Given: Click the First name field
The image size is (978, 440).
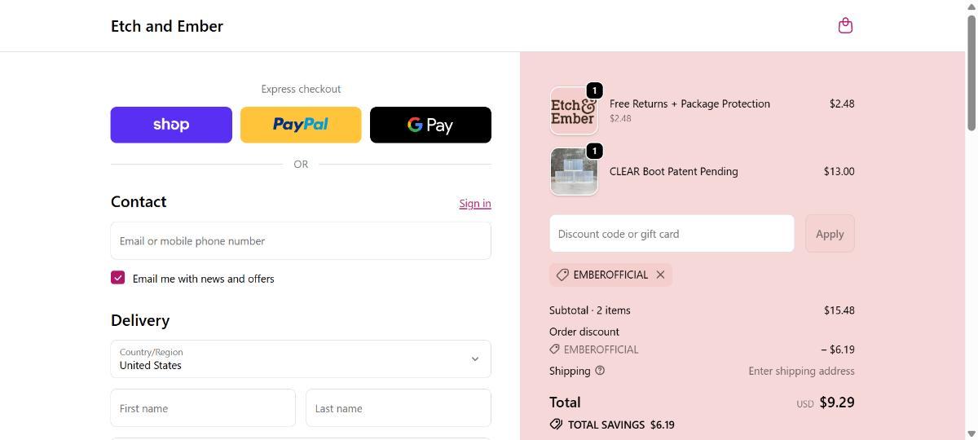Looking at the screenshot, I should [x=203, y=408].
